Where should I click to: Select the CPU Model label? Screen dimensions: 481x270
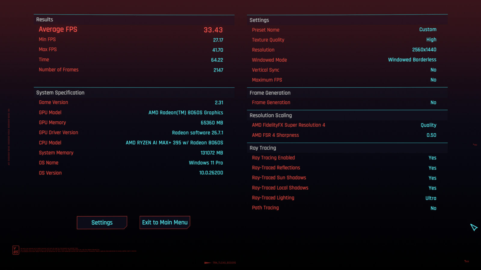tap(50, 143)
